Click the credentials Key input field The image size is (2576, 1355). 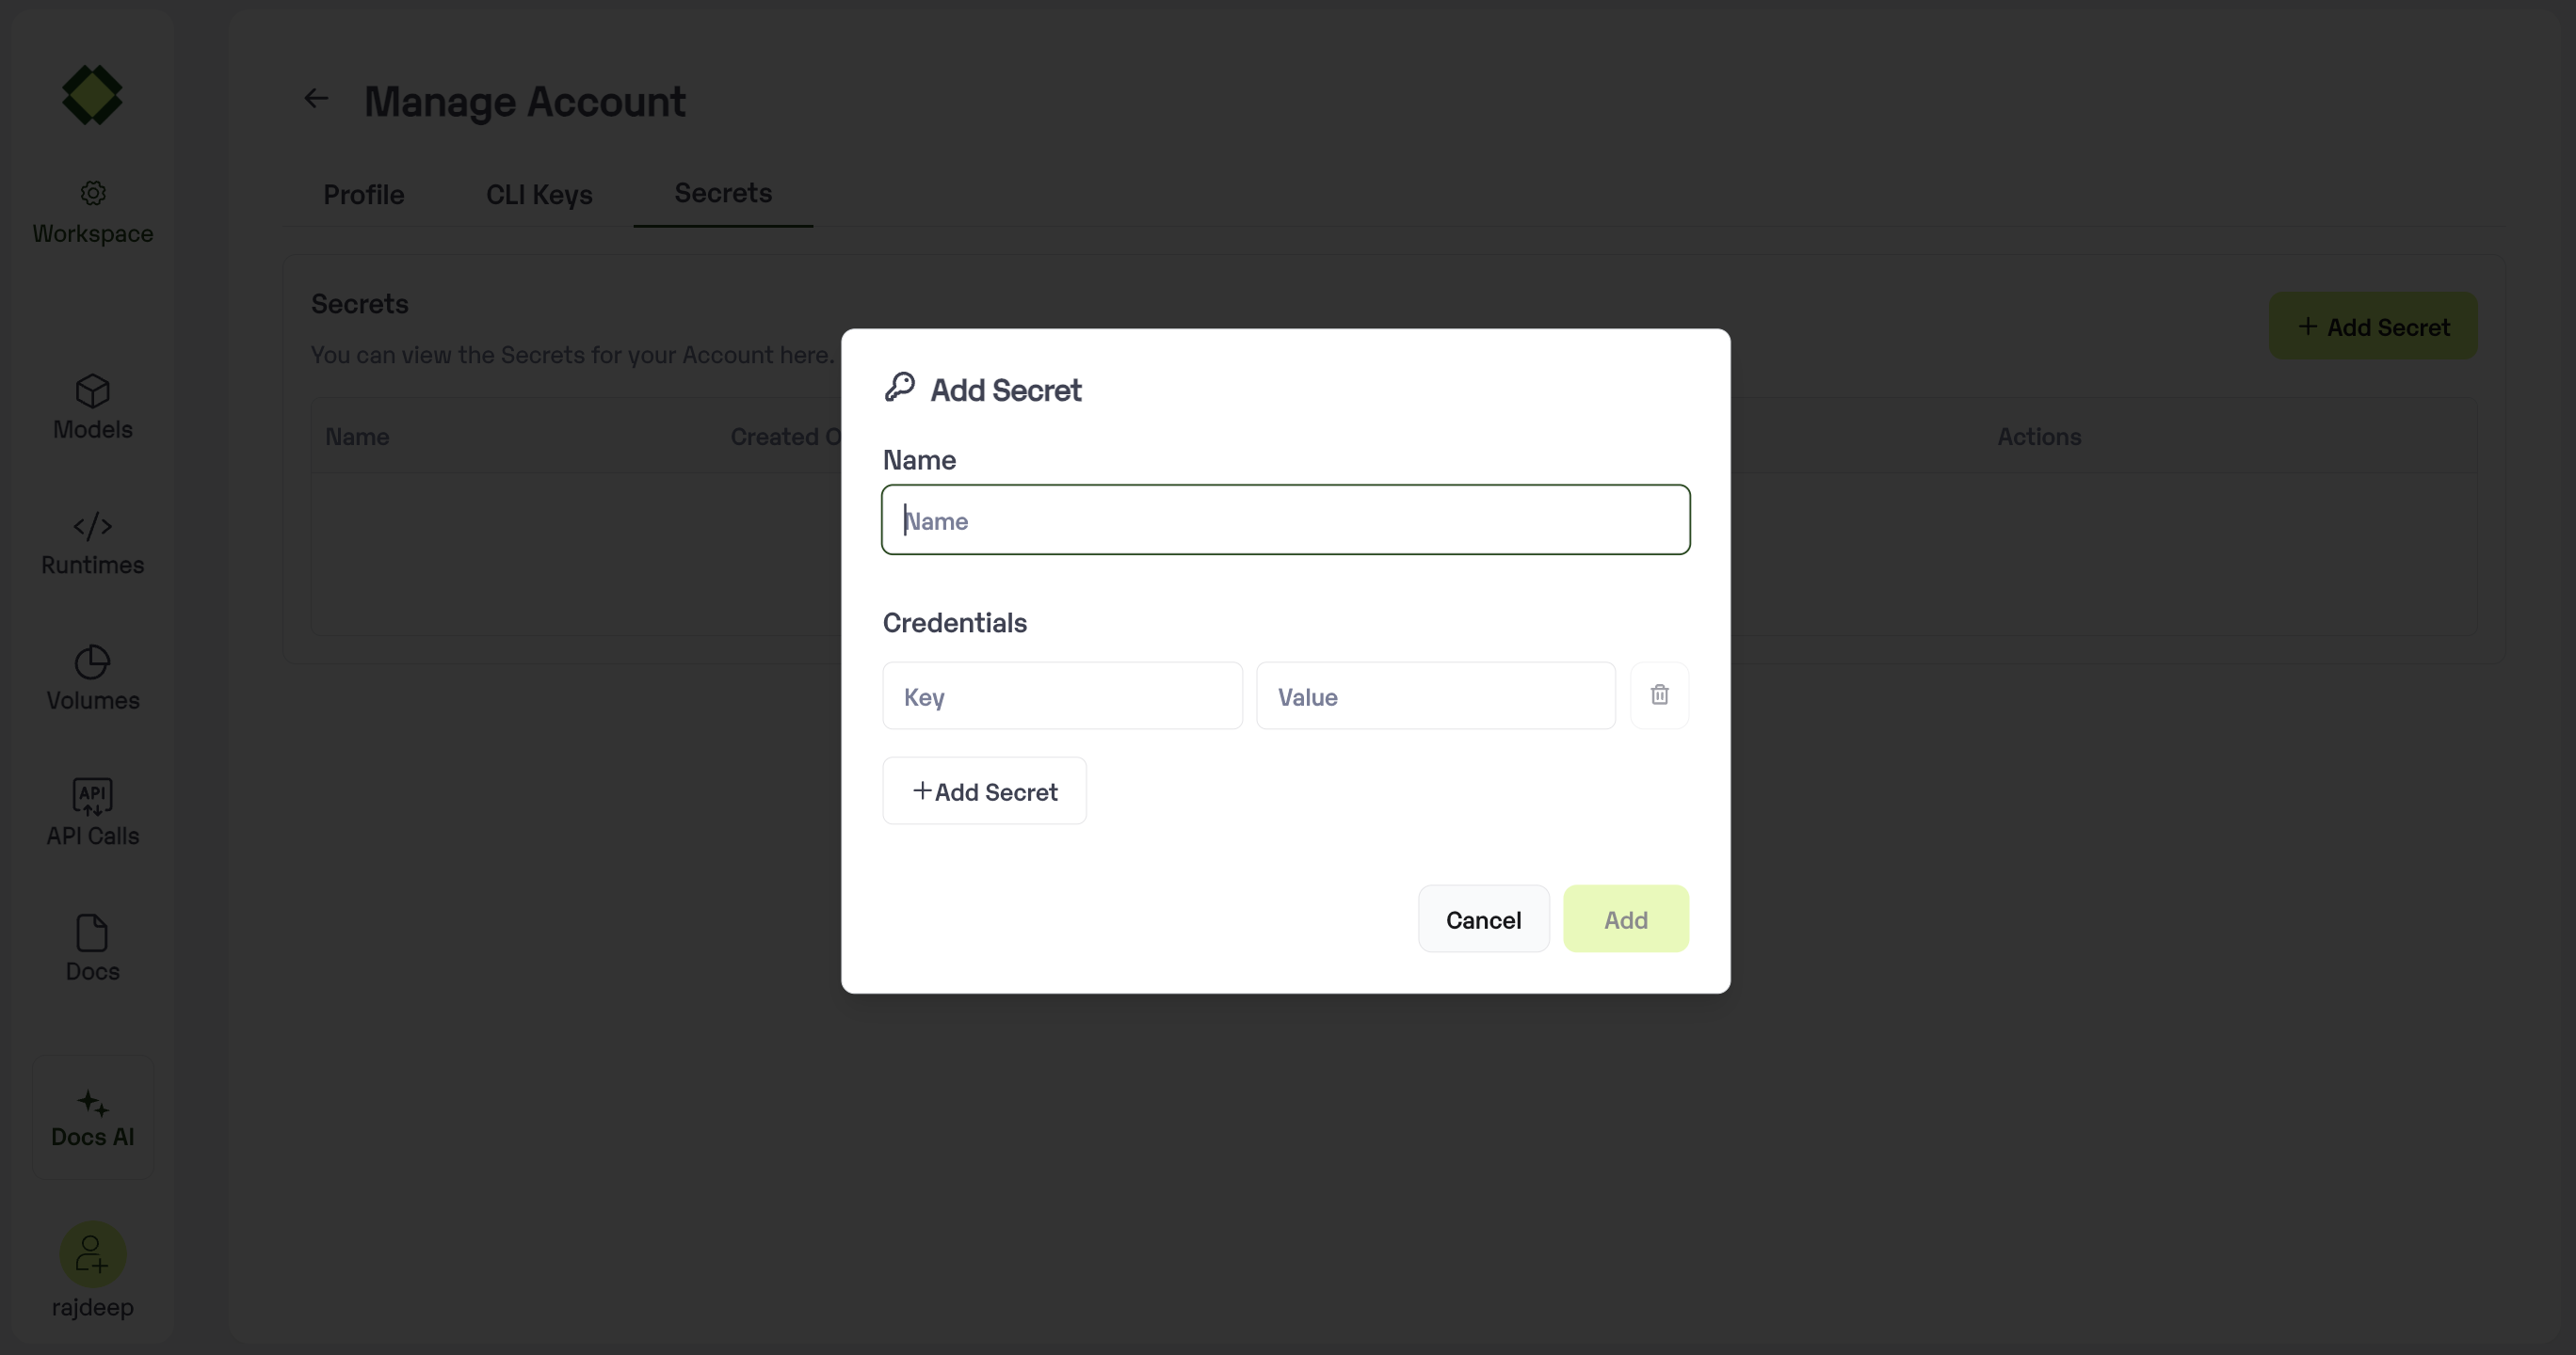[x=1062, y=696]
